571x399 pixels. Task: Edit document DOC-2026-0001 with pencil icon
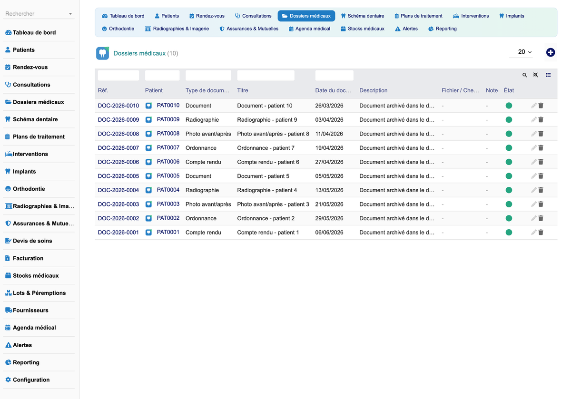pos(534,233)
